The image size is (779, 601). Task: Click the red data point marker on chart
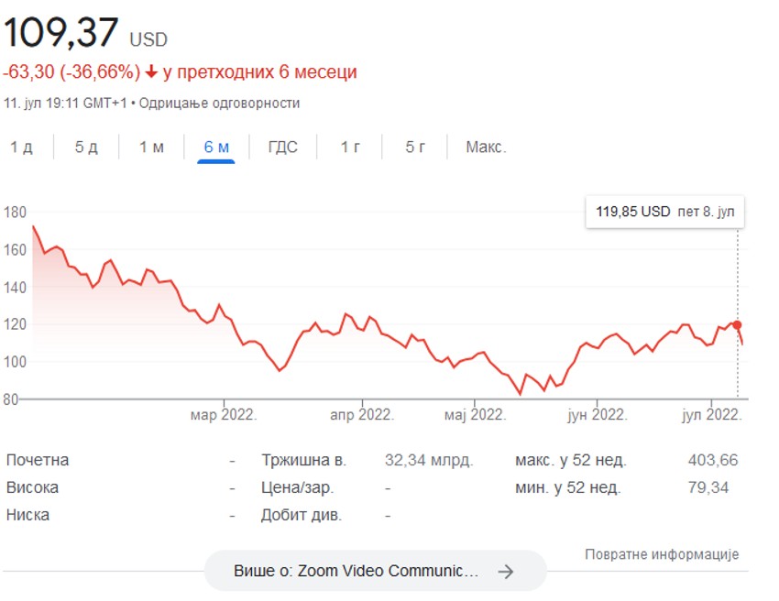[737, 325]
